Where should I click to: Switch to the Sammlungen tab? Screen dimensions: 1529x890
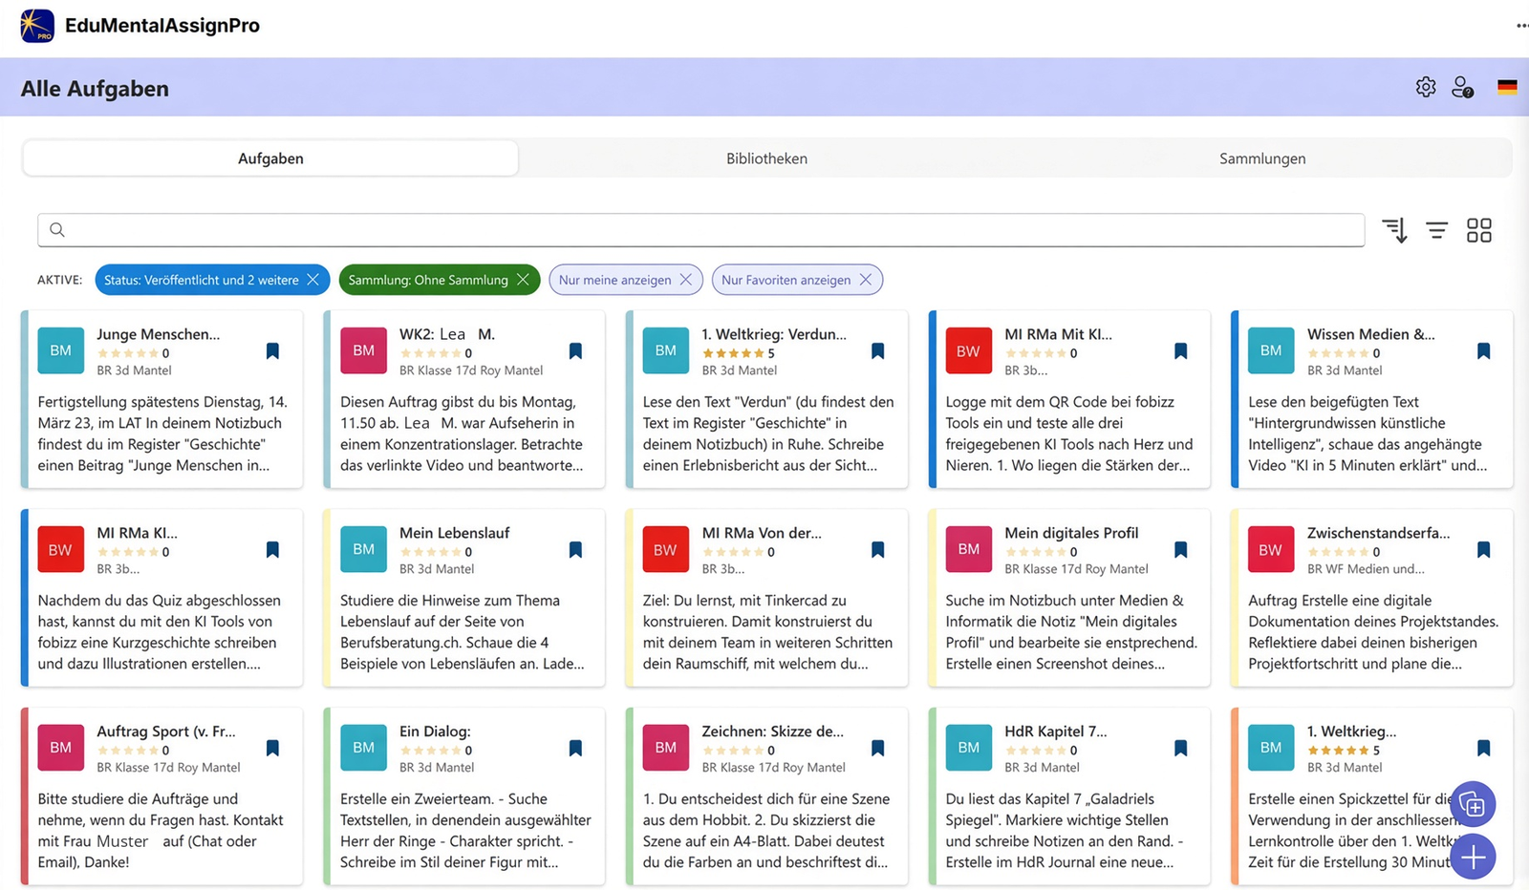pos(1262,159)
